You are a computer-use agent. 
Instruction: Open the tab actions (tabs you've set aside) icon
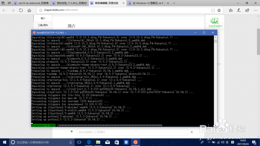[x=3, y=3]
